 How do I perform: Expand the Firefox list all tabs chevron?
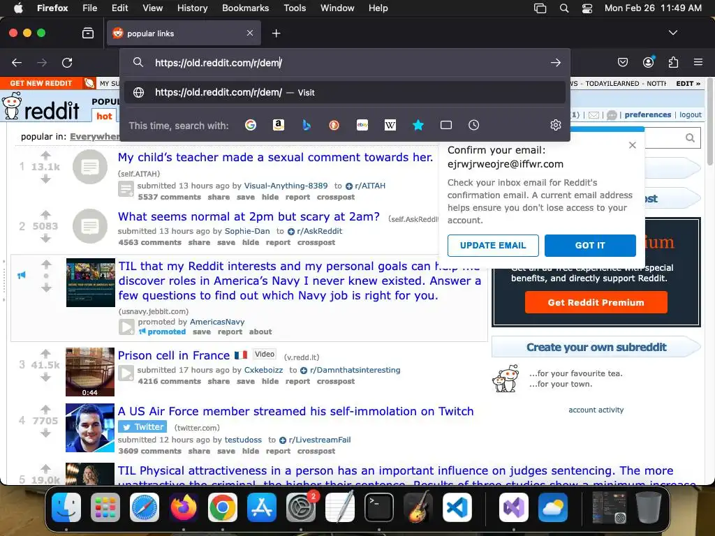(x=673, y=33)
